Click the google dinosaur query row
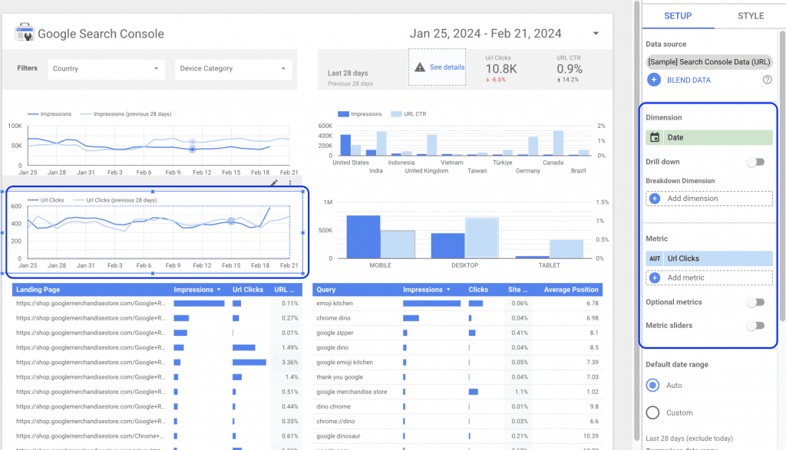This screenshot has width=786, height=450. [x=457, y=436]
